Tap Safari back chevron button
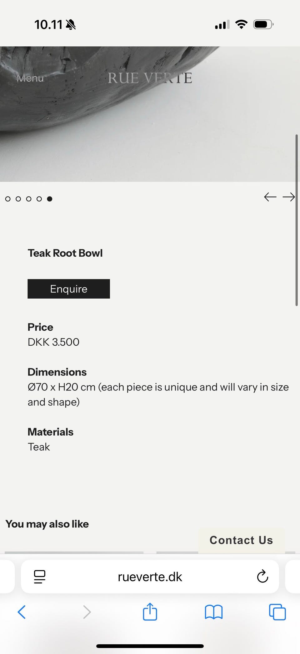The image size is (300, 654). [x=22, y=612]
